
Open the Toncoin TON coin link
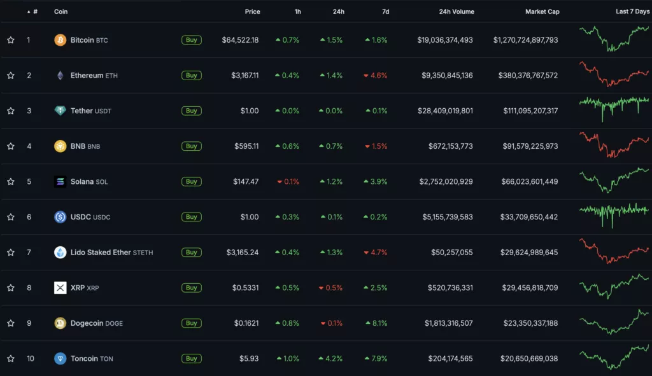92,359
